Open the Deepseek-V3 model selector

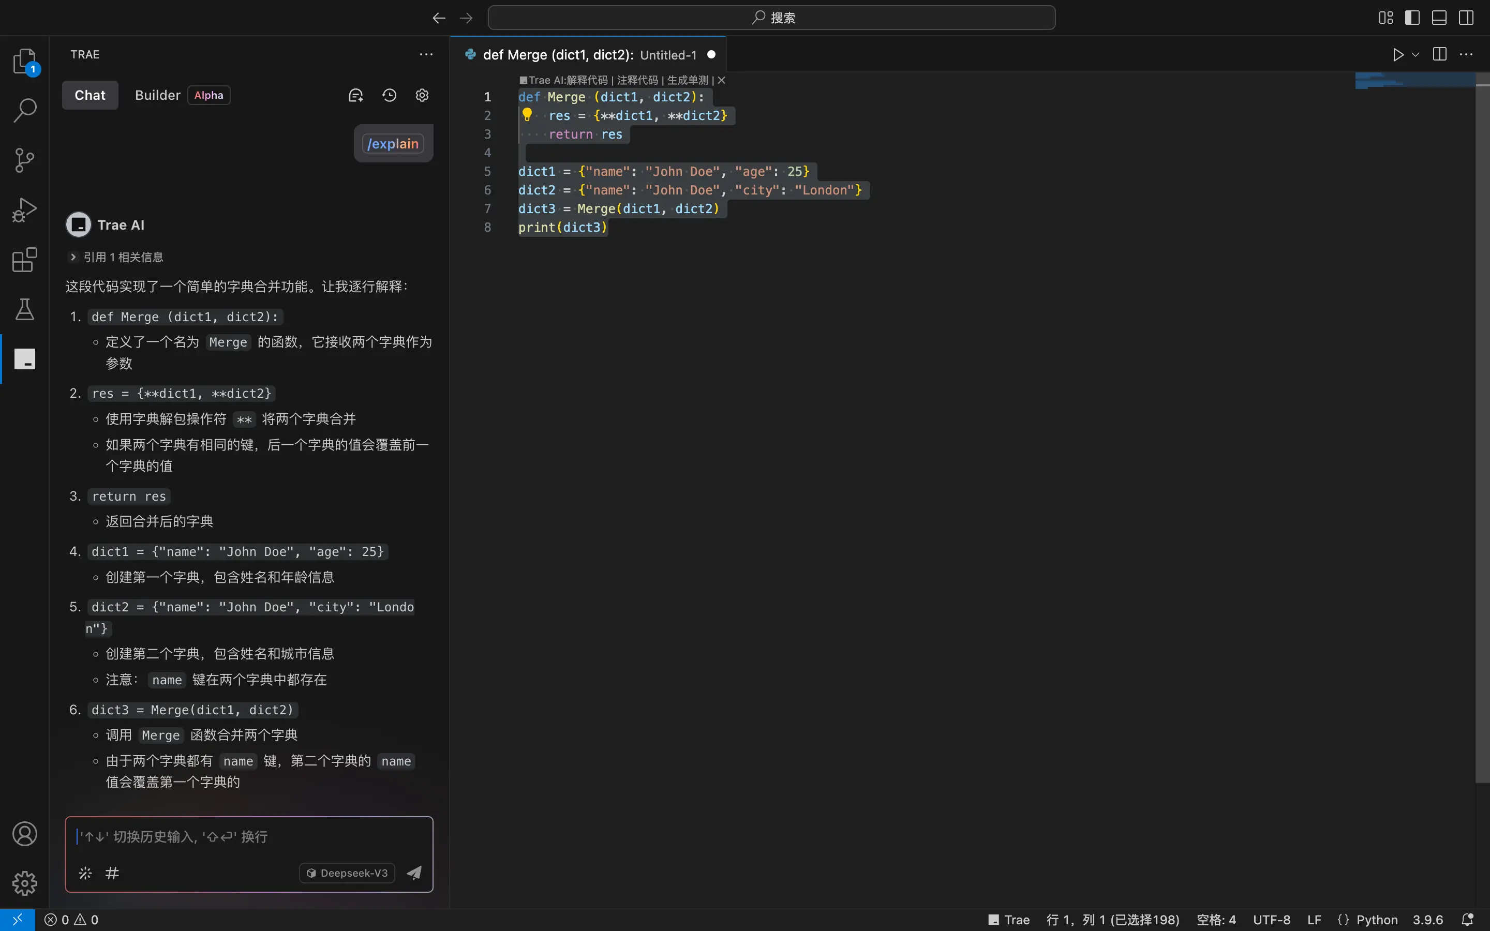[347, 873]
